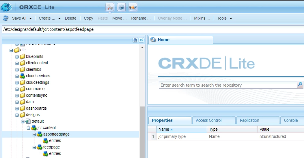The image size is (304, 158).
Task: Click the binoculars search icon
Action: click(135, 40)
